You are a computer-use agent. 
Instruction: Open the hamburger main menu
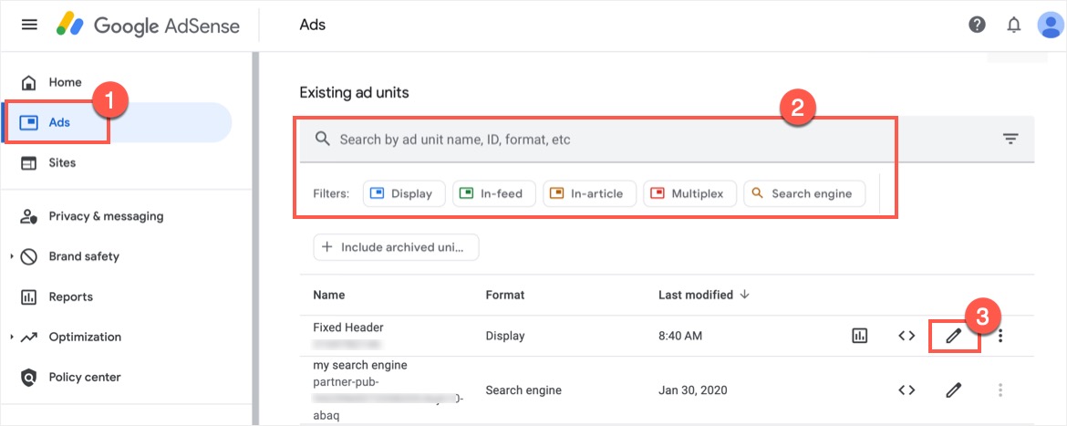[28, 26]
